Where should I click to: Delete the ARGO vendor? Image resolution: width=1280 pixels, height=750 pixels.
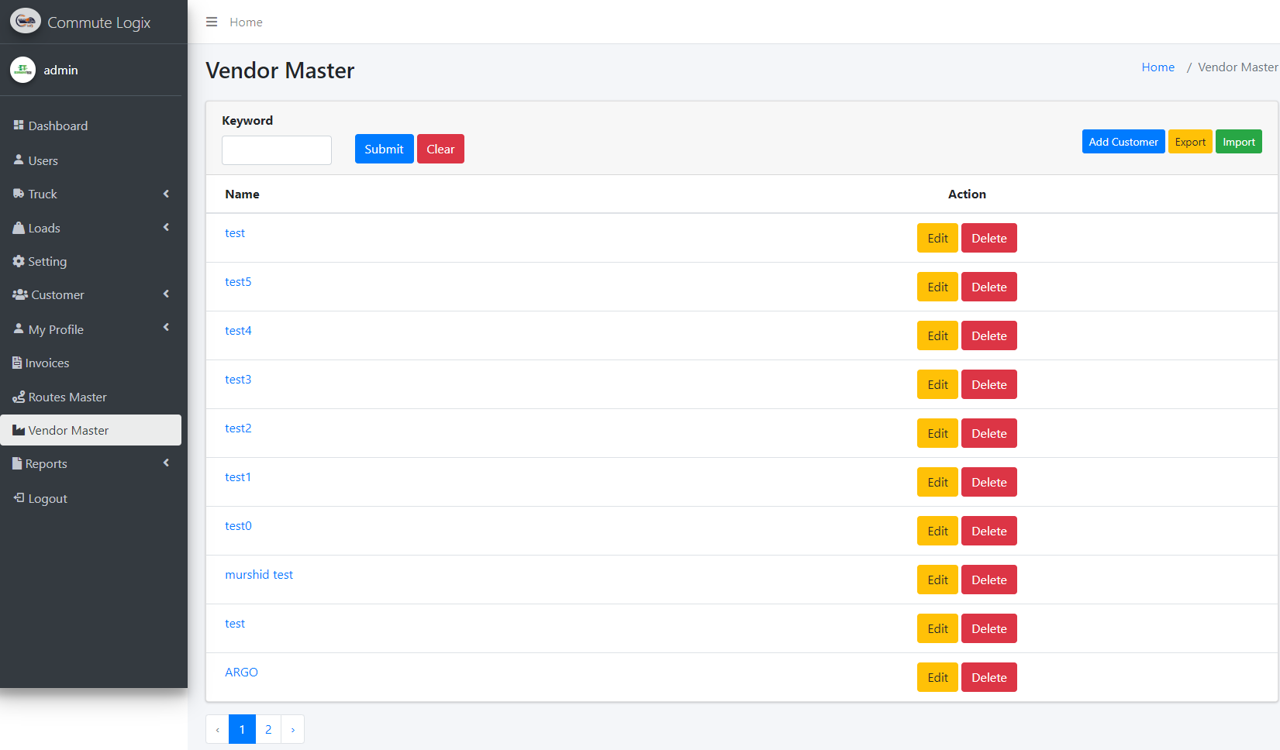coord(988,677)
